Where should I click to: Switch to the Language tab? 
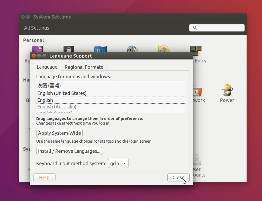[x=47, y=67]
